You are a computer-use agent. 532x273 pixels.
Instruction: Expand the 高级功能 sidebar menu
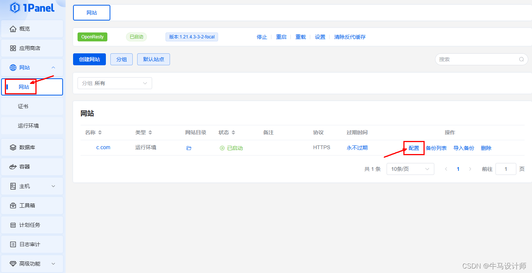53,263
